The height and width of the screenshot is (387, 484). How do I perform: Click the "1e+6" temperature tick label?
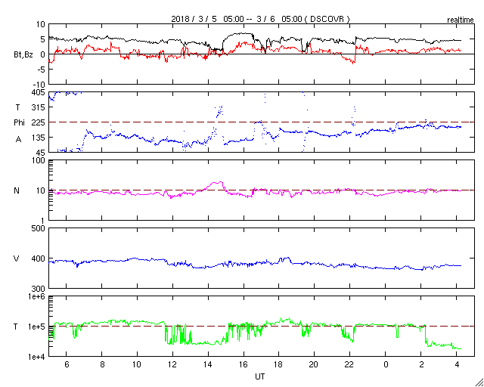point(37,296)
